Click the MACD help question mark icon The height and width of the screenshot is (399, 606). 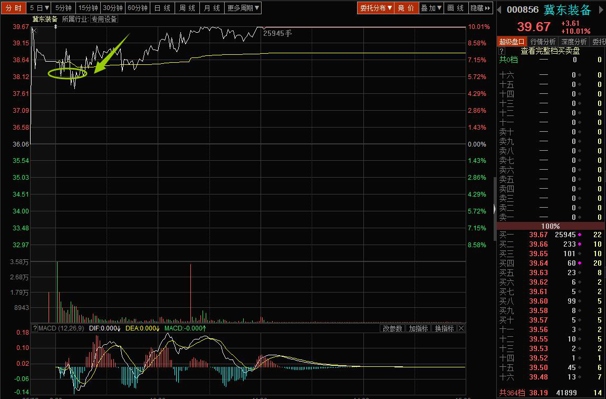(x=35, y=328)
